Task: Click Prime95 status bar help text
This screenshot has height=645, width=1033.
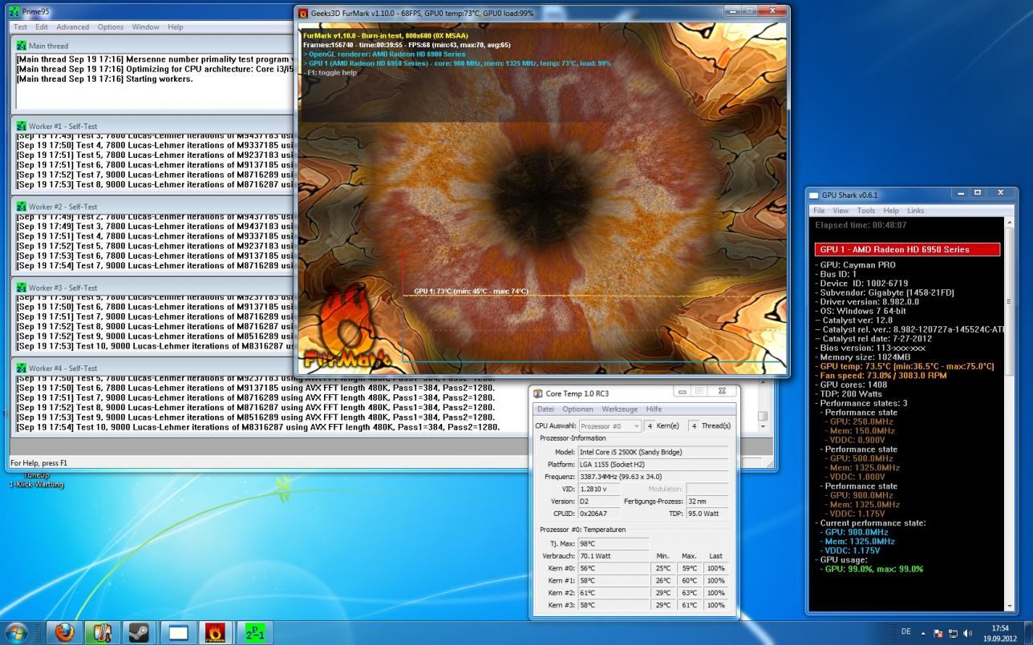Action: click(x=38, y=462)
